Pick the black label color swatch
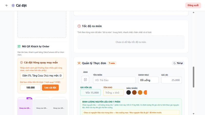The image size is (205, 115). point(129,93)
